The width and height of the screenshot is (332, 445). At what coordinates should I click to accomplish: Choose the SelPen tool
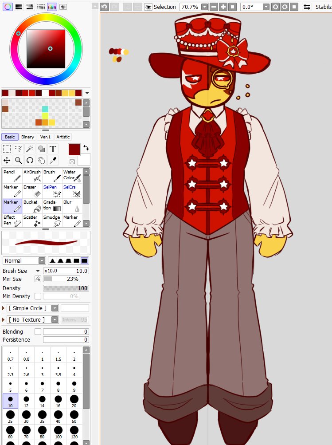click(52, 191)
